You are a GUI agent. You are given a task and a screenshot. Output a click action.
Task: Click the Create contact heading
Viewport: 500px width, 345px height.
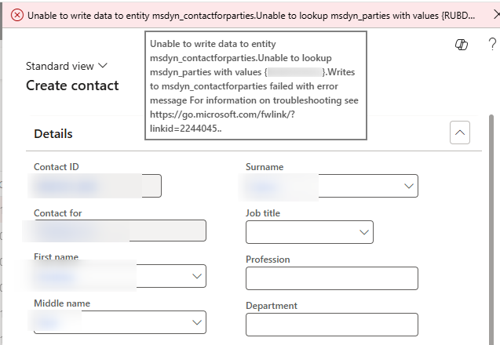click(72, 85)
